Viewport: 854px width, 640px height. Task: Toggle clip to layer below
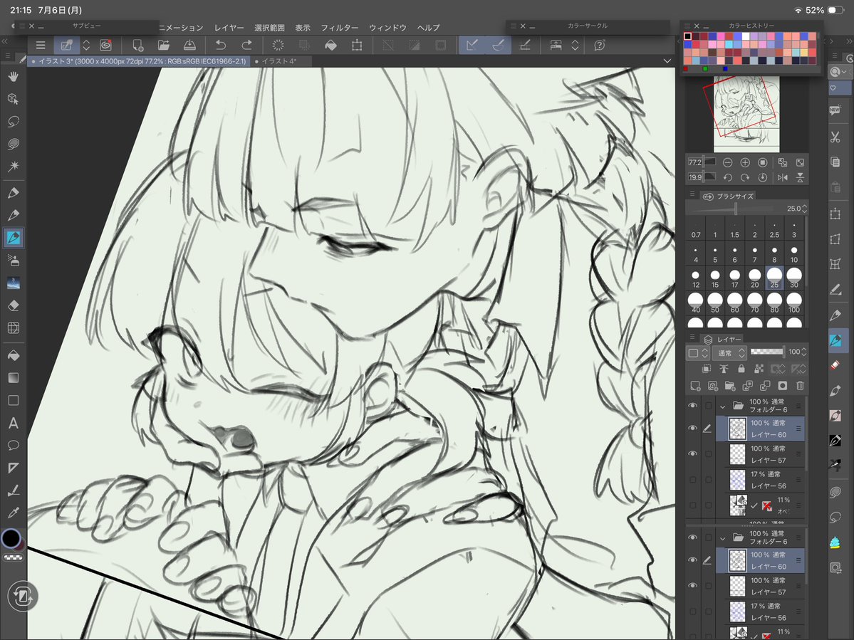(707, 369)
